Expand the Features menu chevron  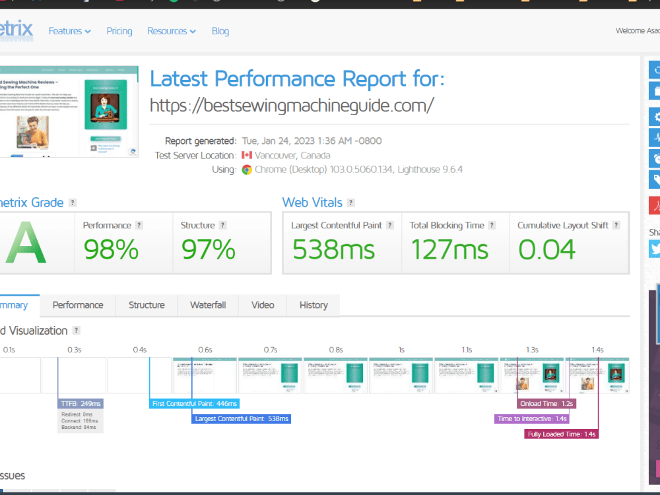88,32
